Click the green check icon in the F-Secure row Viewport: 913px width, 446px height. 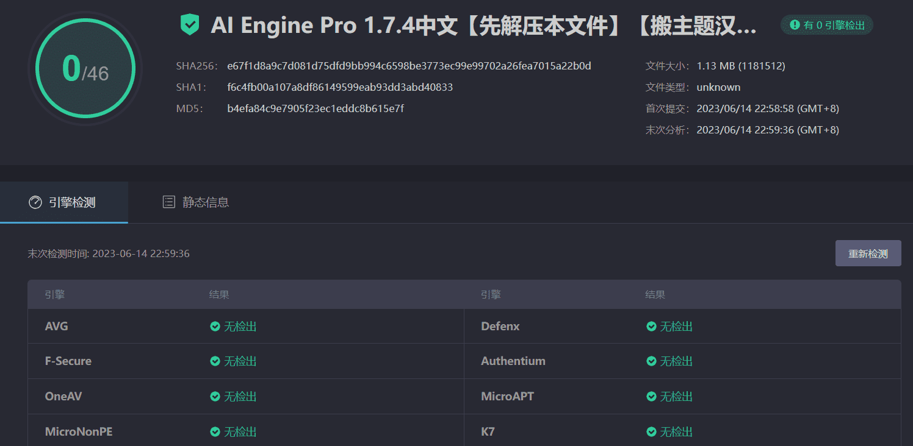pos(215,361)
